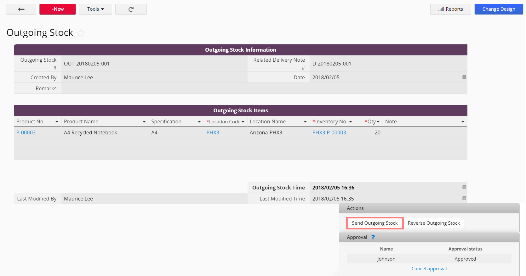Expand Location Code column dropdown
The width and height of the screenshot is (526, 276).
pyautogui.click(x=243, y=122)
